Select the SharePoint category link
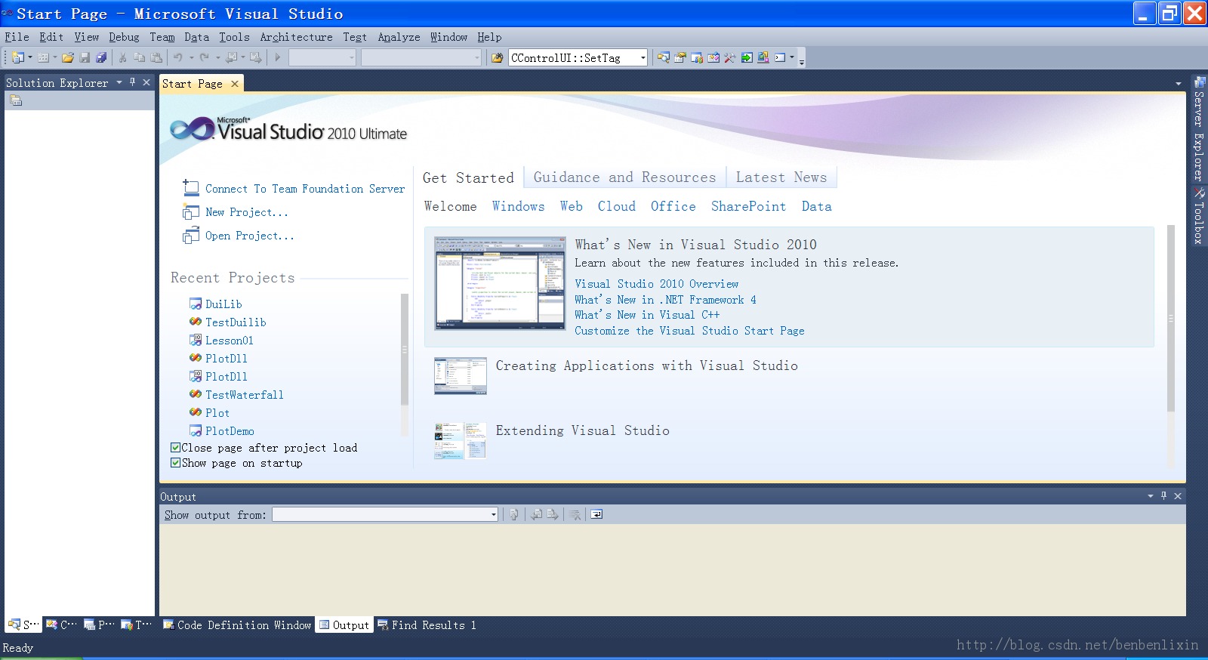 click(x=748, y=206)
